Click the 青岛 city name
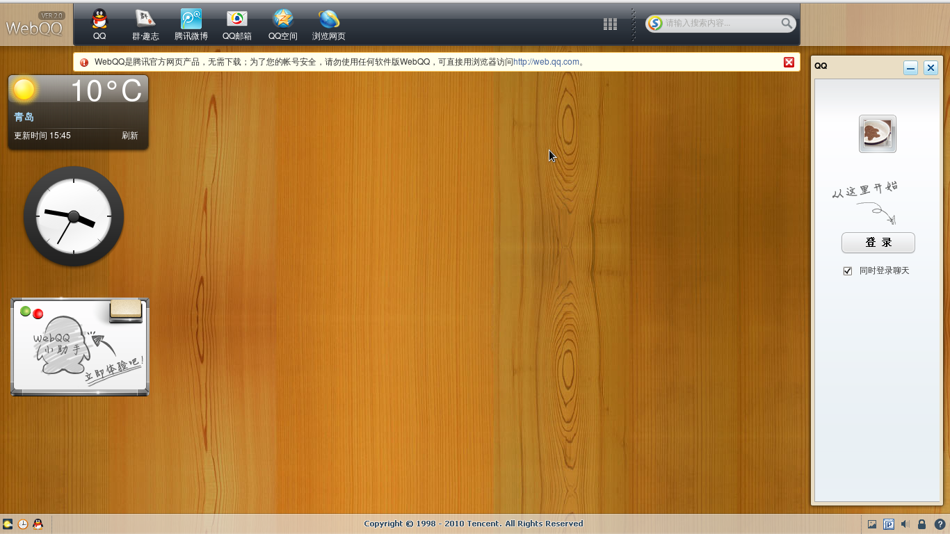The image size is (950, 534). pyautogui.click(x=24, y=117)
